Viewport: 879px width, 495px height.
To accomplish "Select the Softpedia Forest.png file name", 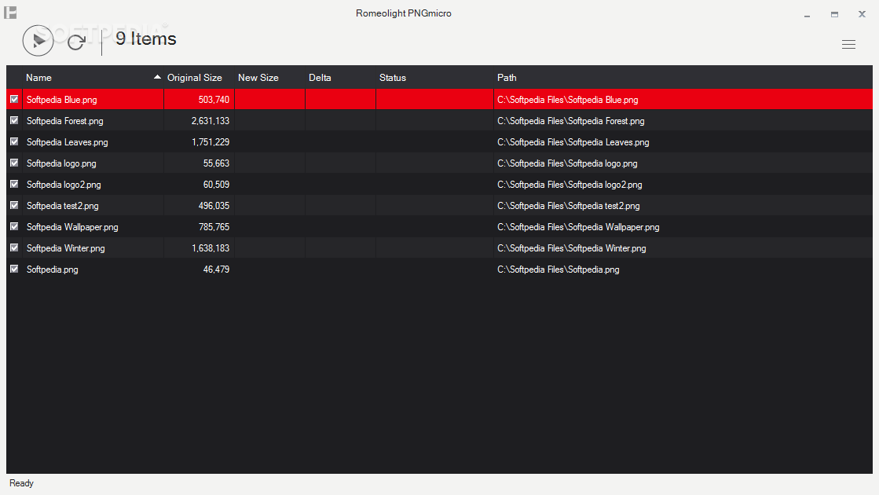I will pyautogui.click(x=65, y=121).
